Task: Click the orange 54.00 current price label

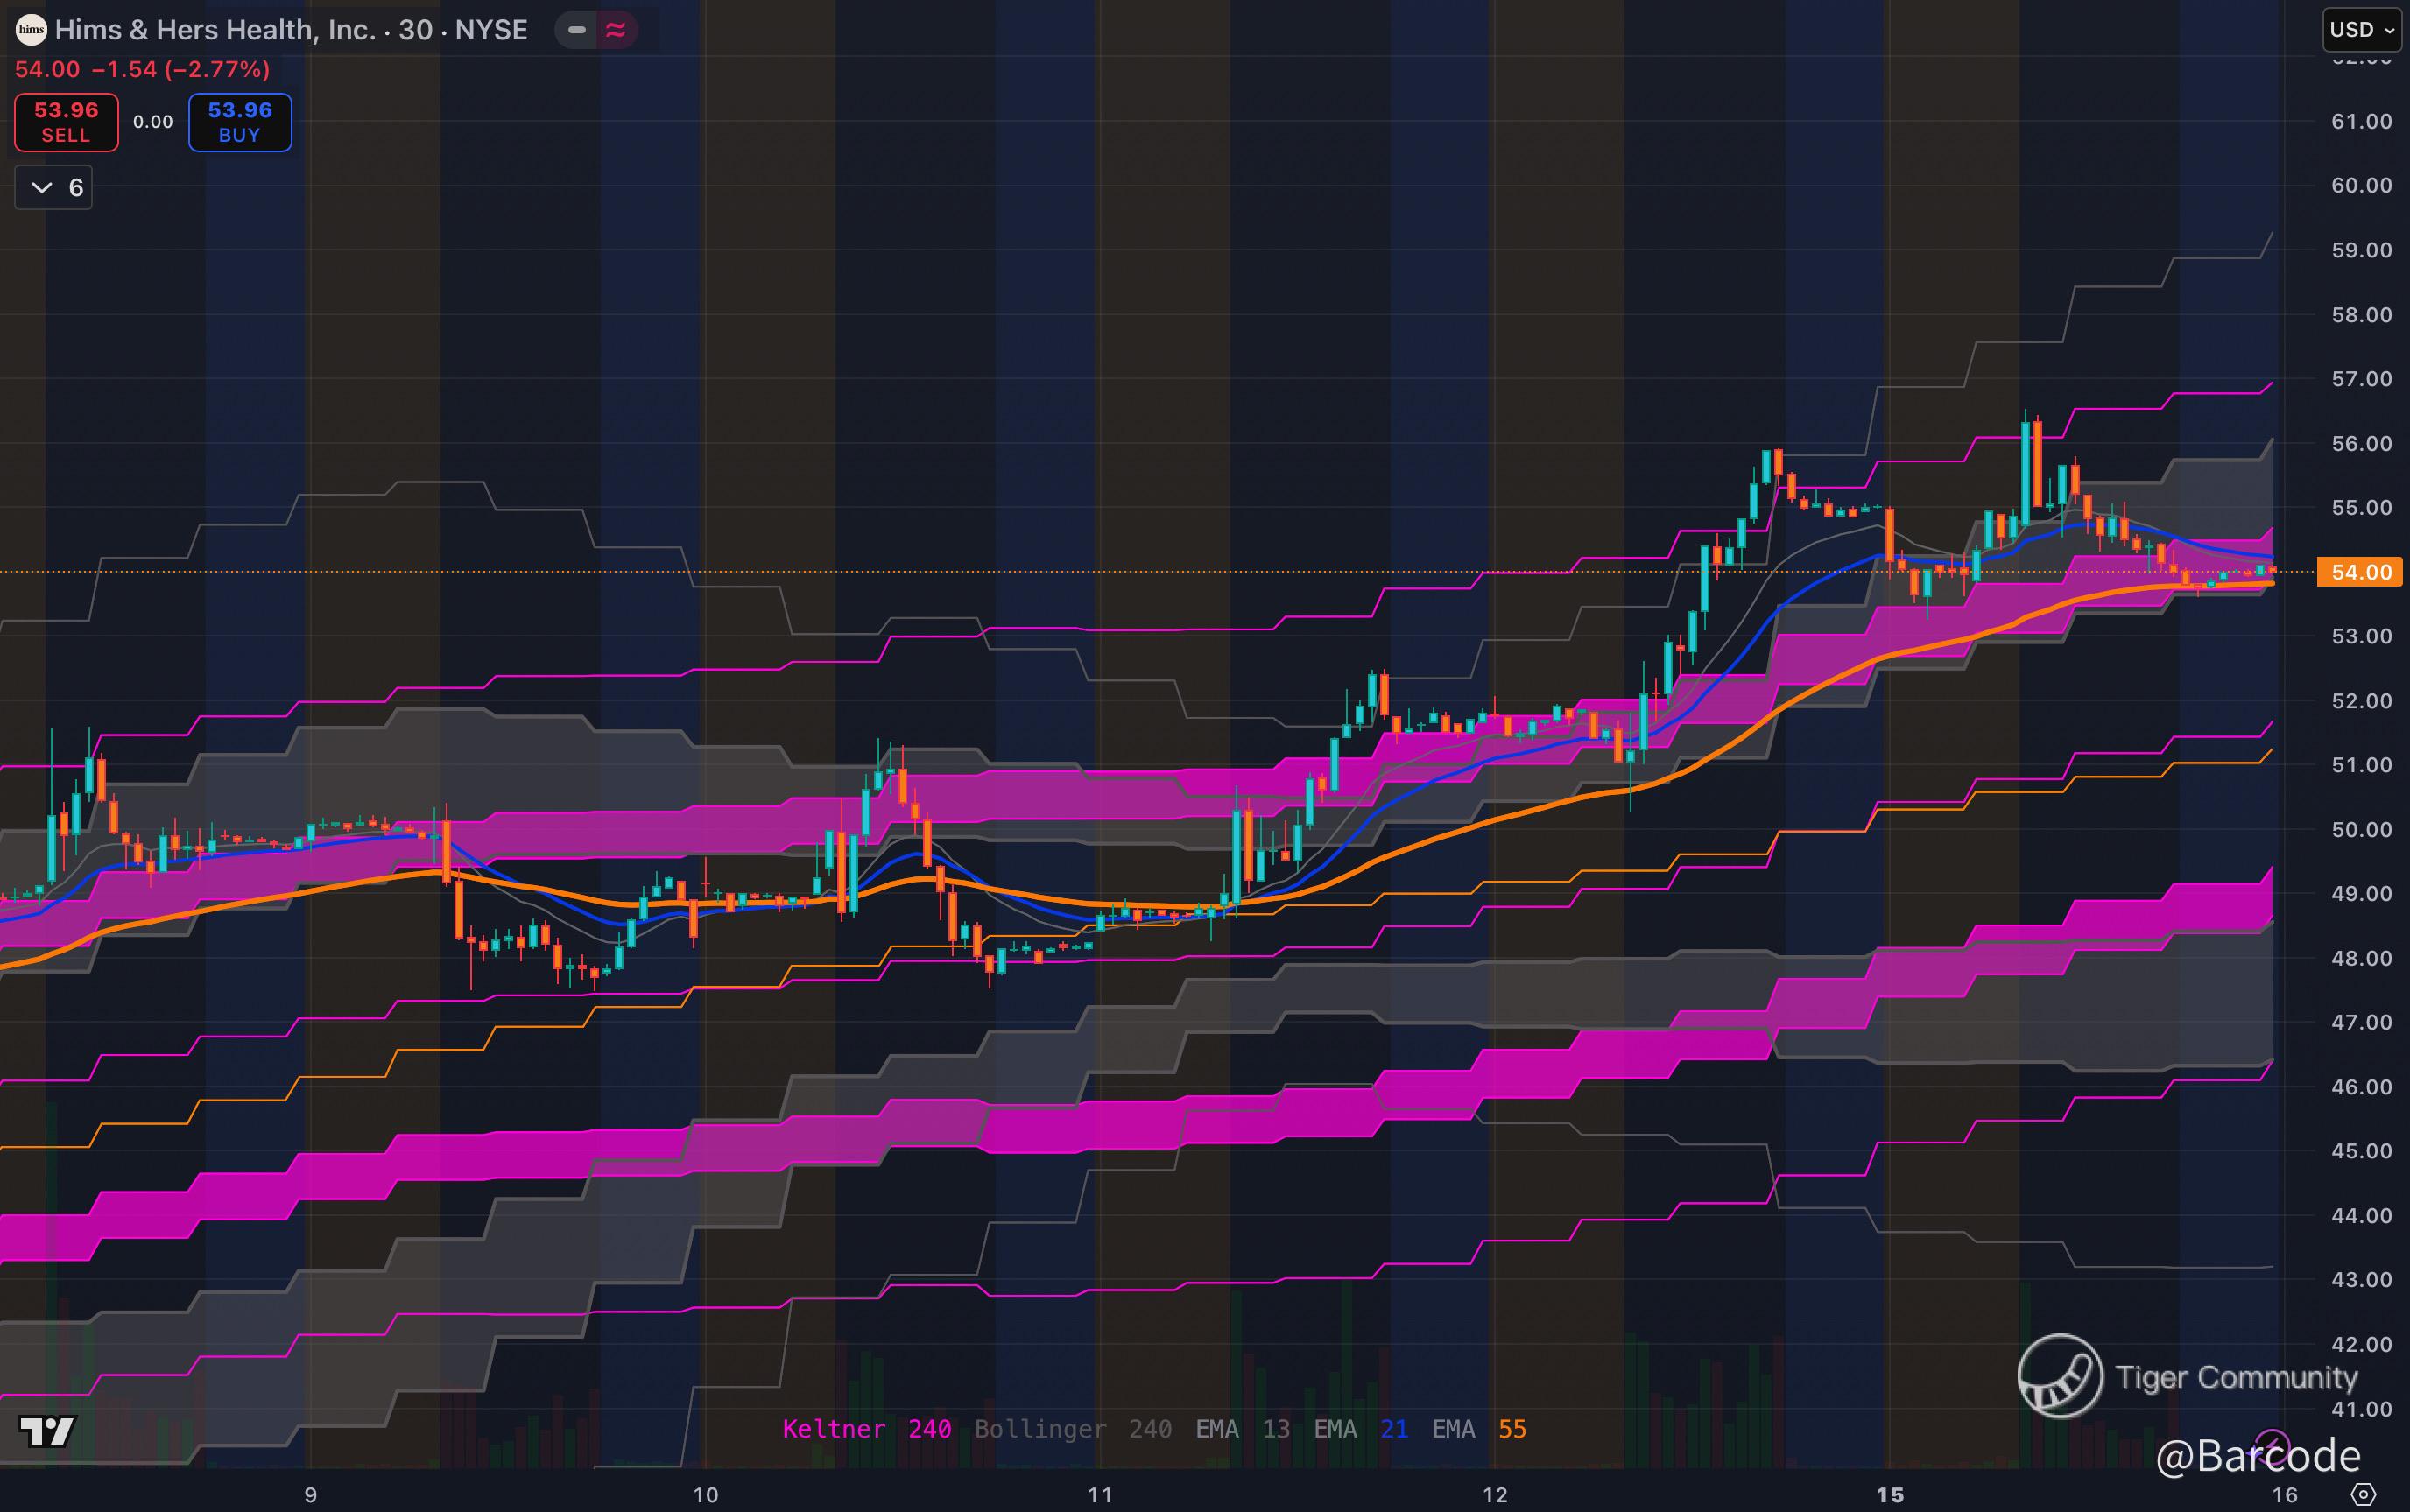Action: click(x=2360, y=572)
